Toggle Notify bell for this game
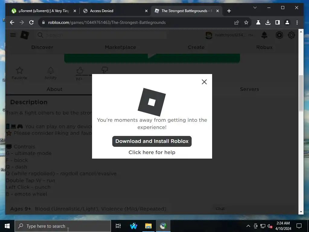This screenshot has width=309, height=232. point(51,73)
